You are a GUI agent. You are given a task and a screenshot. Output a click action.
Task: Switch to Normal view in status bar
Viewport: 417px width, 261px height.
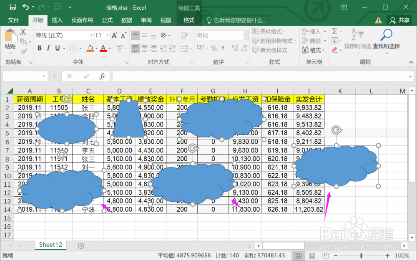(299, 256)
